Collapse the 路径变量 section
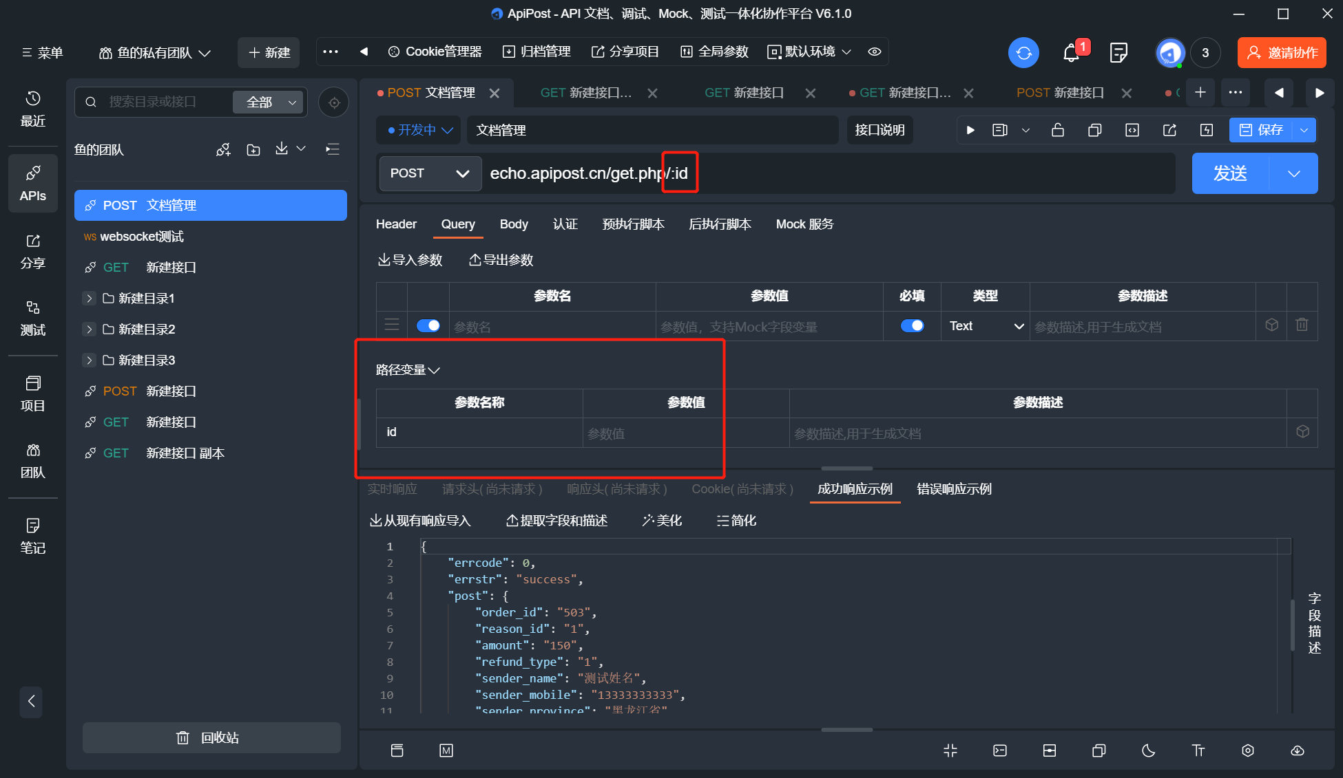This screenshot has width=1343, height=778. pos(408,370)
